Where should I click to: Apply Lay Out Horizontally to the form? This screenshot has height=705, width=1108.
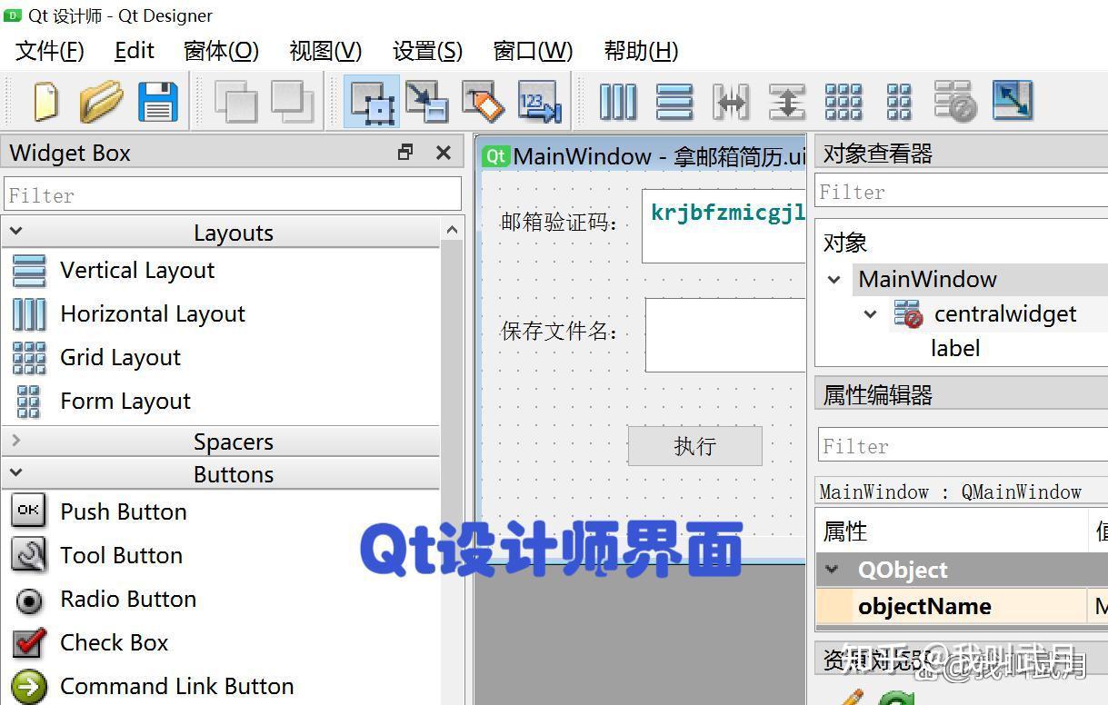617,102
